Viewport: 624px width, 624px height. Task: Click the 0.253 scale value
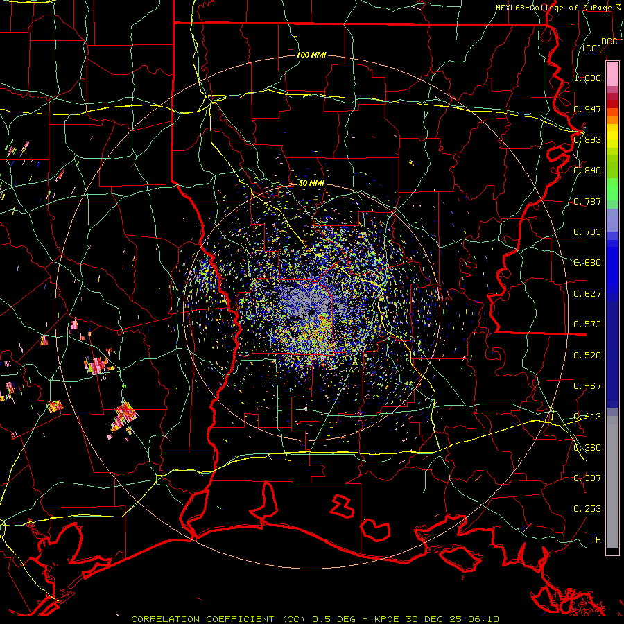[587, 509]
